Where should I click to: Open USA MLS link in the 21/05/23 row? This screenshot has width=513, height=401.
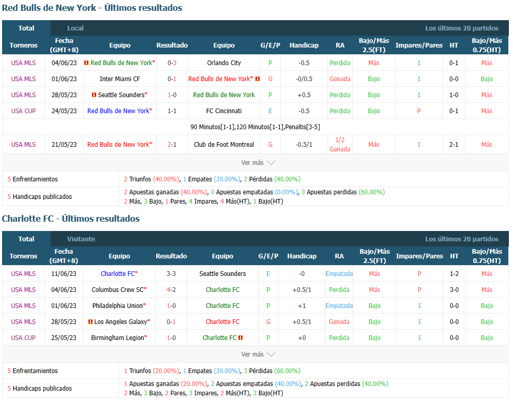(23, 145)
